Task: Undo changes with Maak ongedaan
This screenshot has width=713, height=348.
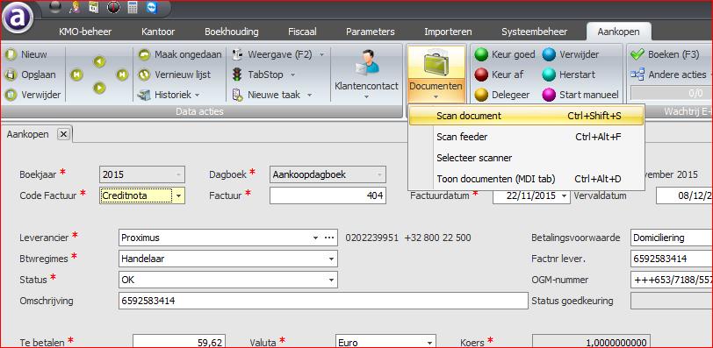Action: coord(180,54)
